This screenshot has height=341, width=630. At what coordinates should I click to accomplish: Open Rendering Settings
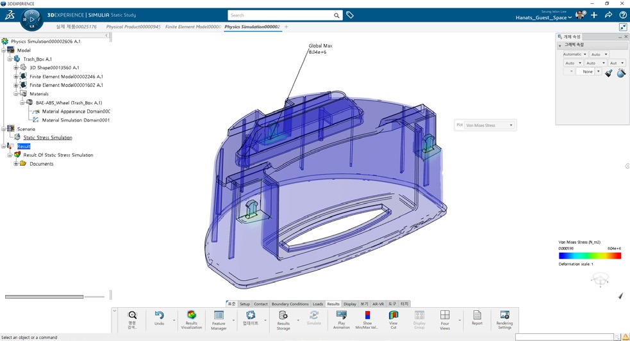pos(504,318)
